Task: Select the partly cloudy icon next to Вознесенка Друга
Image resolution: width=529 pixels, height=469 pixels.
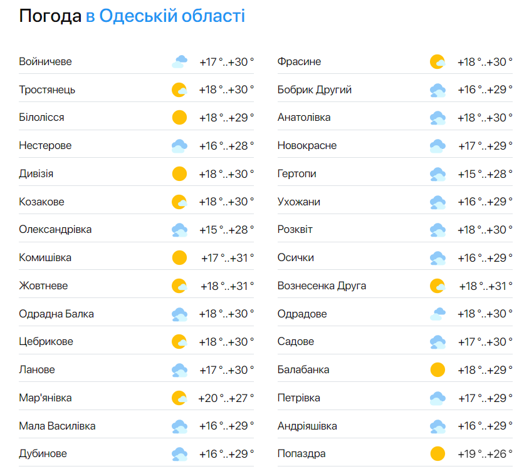Action: pos(437,286)
